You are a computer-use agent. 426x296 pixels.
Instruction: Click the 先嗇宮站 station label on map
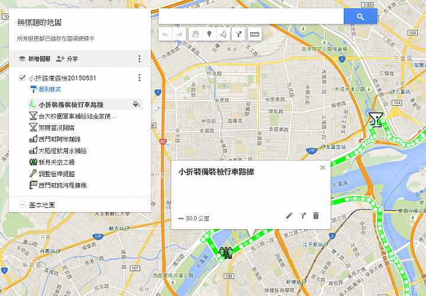coord(336,147)
